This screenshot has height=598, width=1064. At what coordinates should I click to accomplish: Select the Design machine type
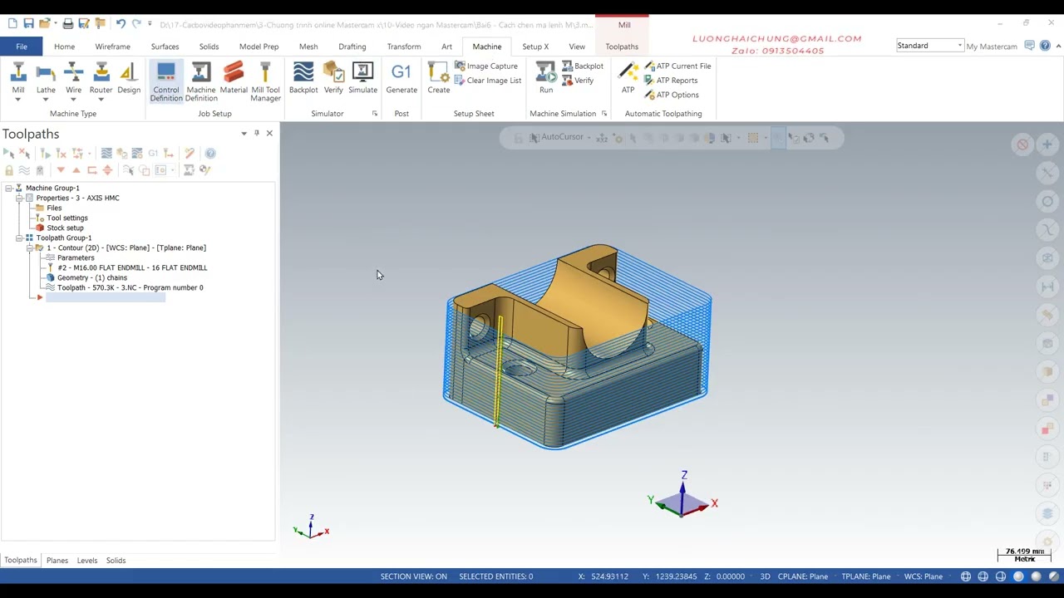tap(129, 79)
